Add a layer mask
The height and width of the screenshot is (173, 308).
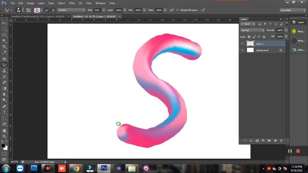click(257, 141)
